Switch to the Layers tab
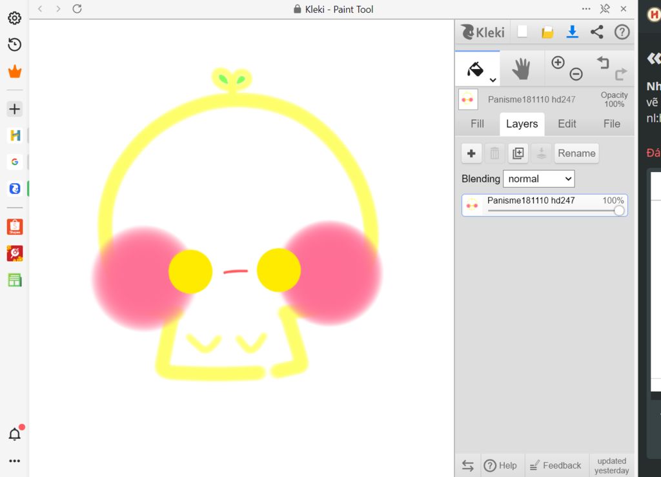661x477 pixels. tap(522, 124)
